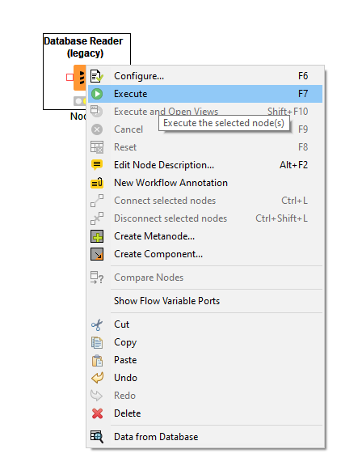Click the yellow Edit Node Description icon
Screen dimensions: 341x462
97,165
